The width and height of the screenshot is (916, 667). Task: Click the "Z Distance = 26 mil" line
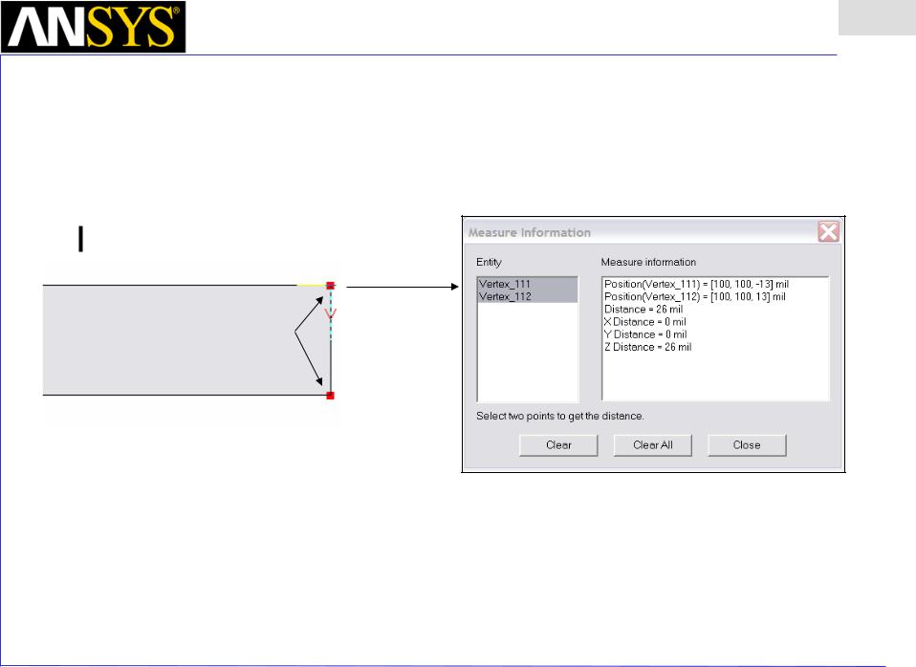pyautogui.click(x=648, y=347)
